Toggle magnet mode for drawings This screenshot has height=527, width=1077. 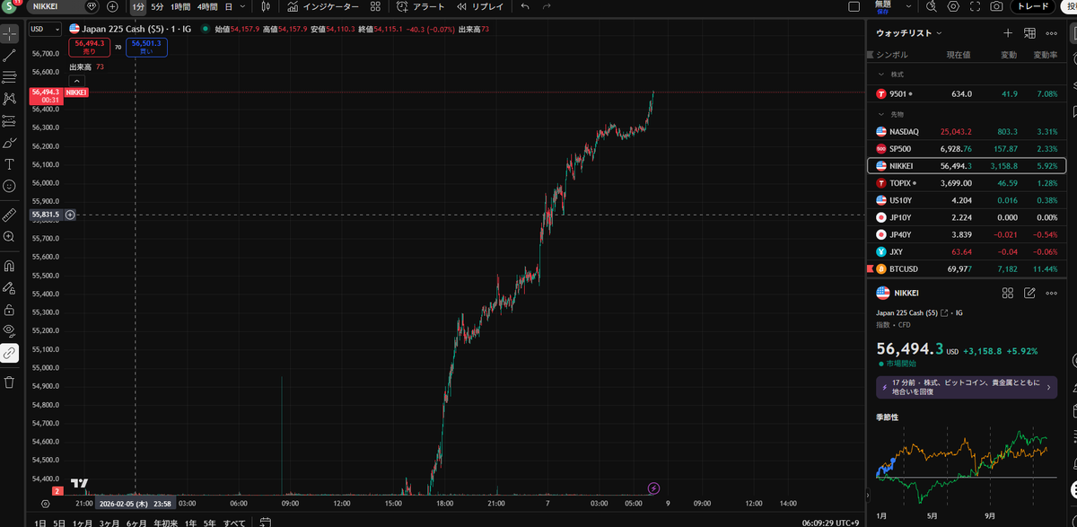click(x=9, y=267)
